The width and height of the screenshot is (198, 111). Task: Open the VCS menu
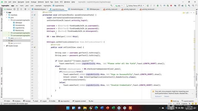point(61,2)
